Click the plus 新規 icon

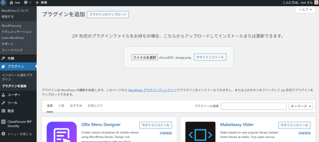(x=37, y=2)
